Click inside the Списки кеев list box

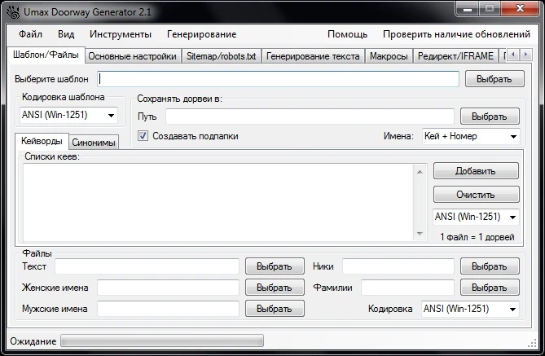(218, 203)
